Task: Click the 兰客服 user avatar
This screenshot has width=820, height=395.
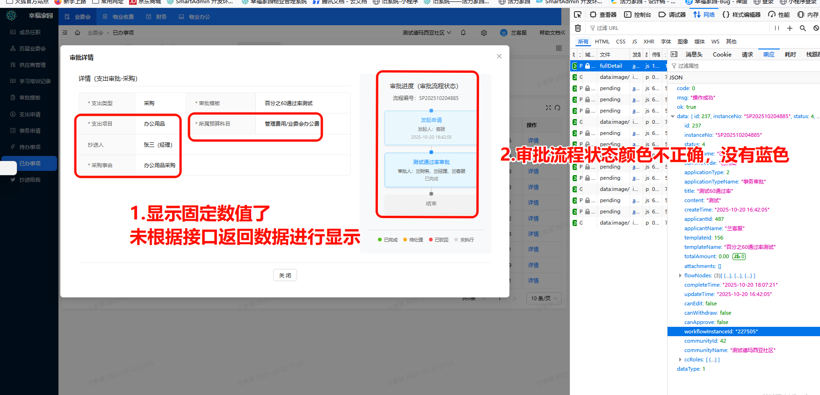Action: pyautogui.click(x=504, y=33)
